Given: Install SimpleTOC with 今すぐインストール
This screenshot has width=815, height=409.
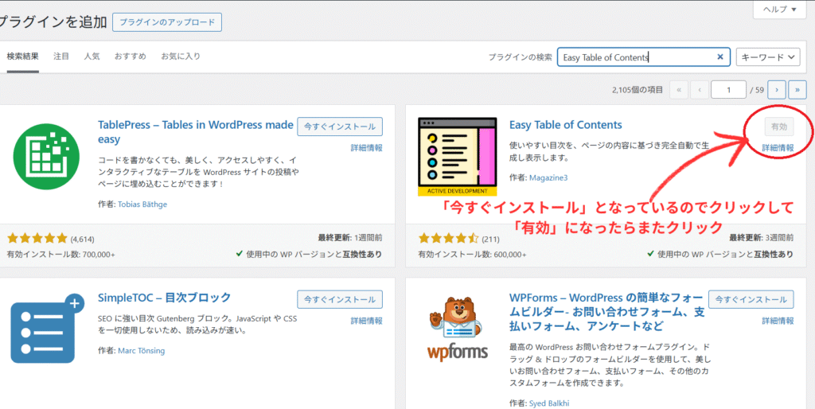Looking at the screenshot, I should (340, 299).
